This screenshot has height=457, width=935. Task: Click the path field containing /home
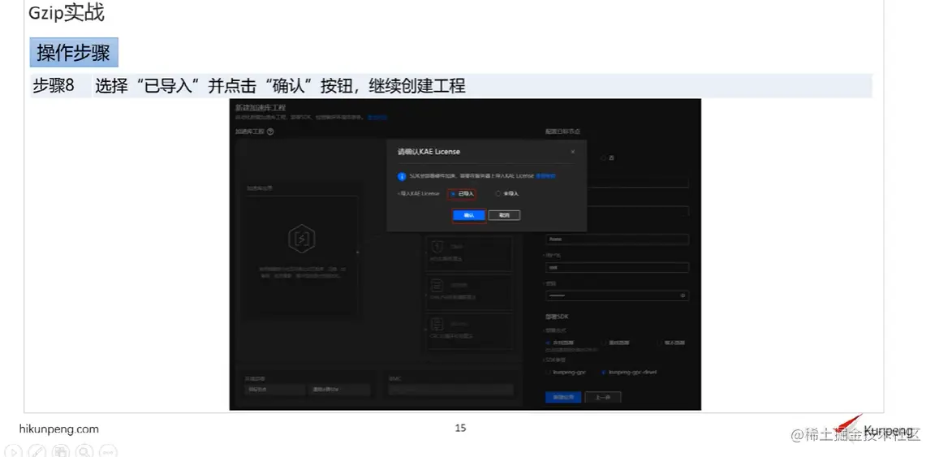(617, 239)
